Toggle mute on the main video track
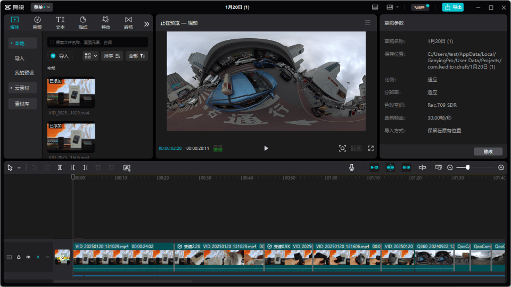This screenshot has height=287, width=511. pyautogui.click(x=38, y=257)
